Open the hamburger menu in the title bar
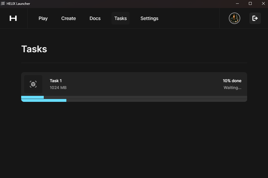The height and width of the screenshot is (178, 268). [x=3, y=3]
